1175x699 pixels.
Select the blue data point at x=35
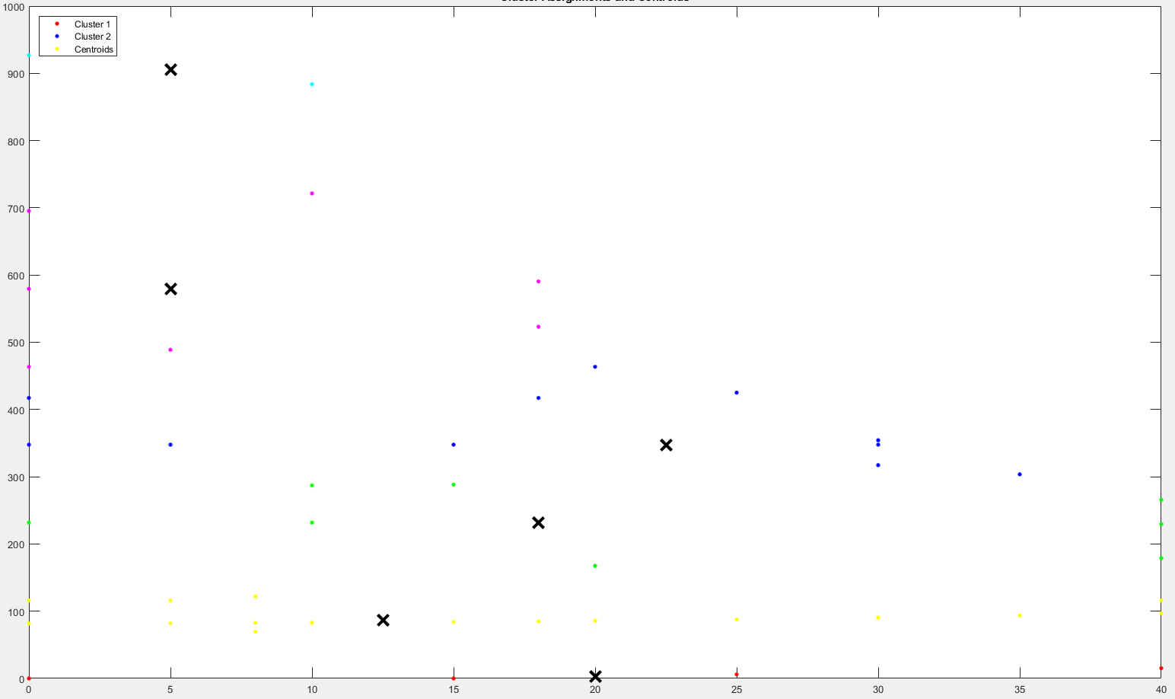point(1020,474)
